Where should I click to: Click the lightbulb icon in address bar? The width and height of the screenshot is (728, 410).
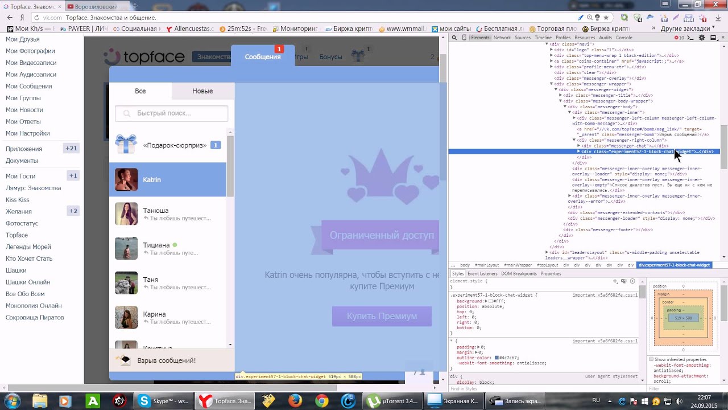click(598, 18)
